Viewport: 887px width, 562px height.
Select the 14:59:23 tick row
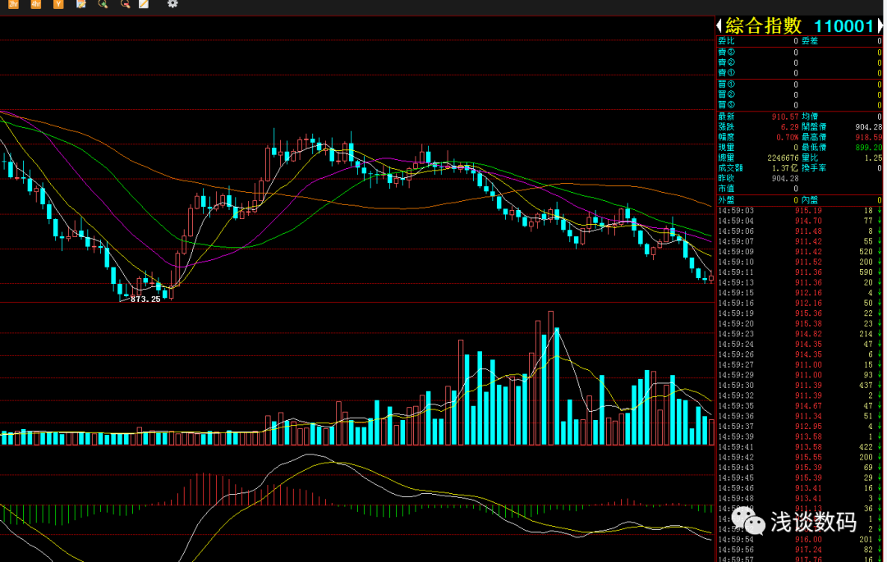coord(800,334)
